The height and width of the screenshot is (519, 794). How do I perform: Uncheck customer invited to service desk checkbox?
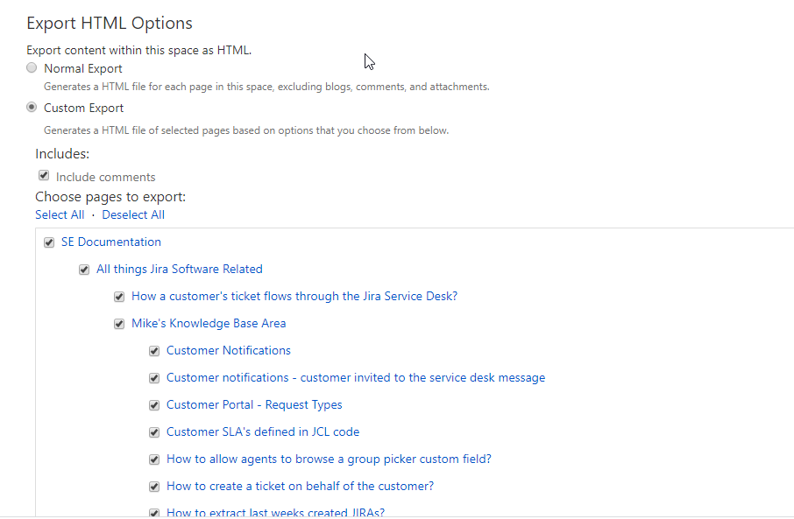[154, 378]
